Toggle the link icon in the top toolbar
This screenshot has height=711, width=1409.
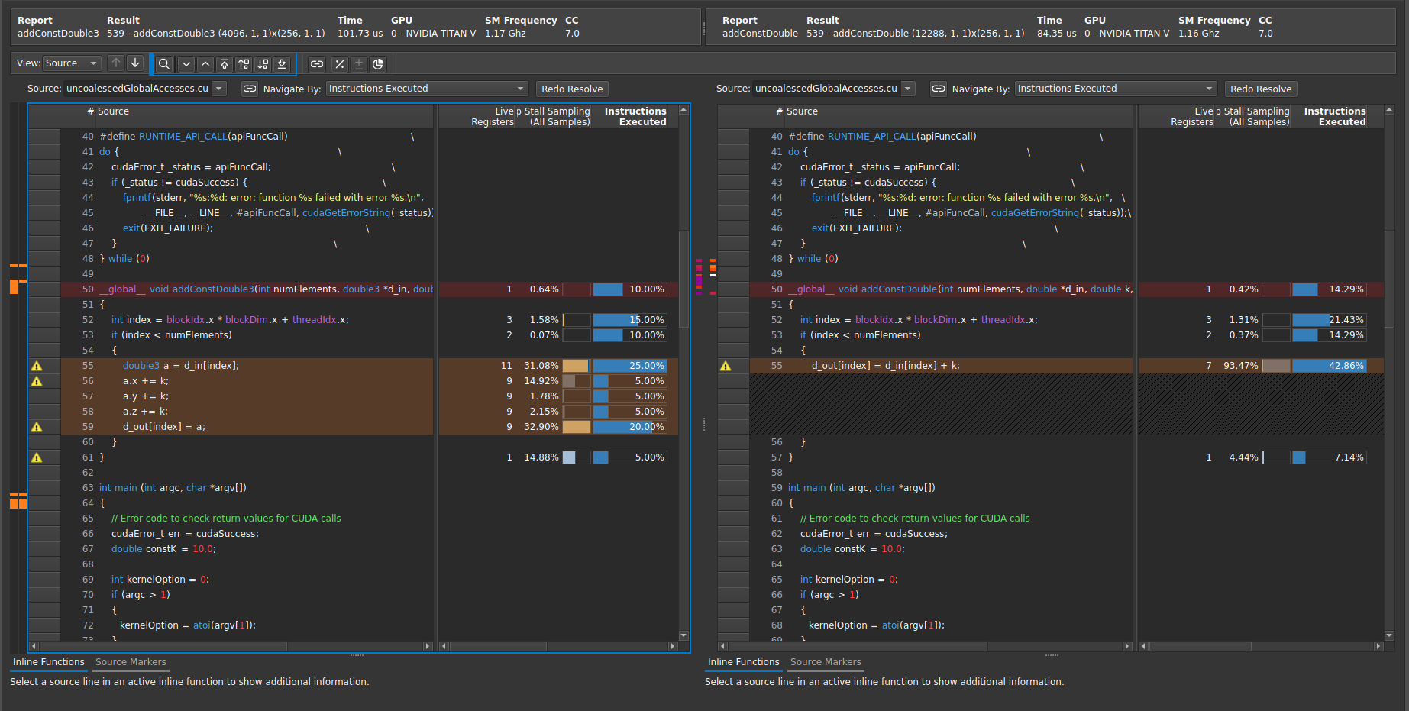click(x=317, y=64)
